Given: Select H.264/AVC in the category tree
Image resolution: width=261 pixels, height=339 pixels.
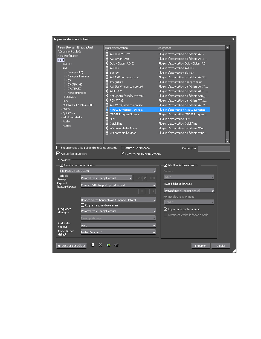Looking at the screenshot, I should (x=69, y=97).
